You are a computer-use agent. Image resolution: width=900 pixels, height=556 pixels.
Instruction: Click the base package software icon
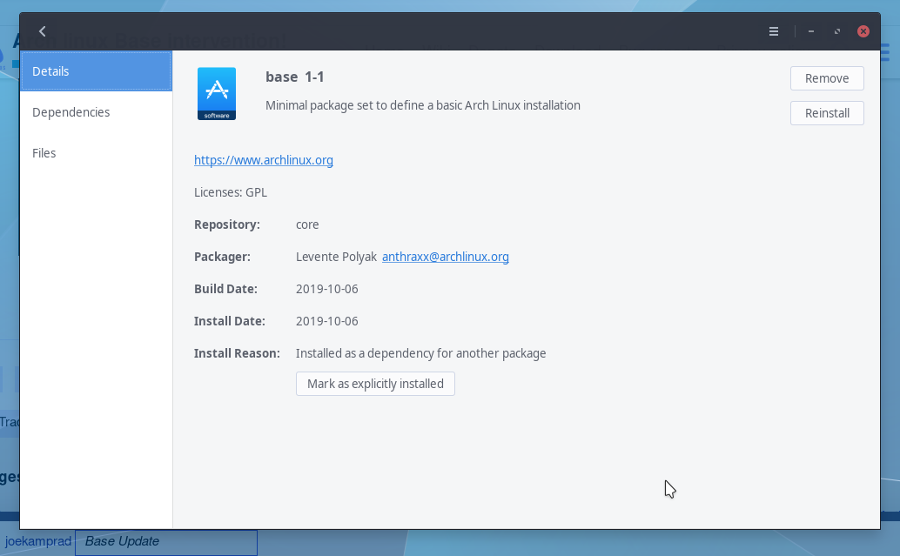[x=217, y=93]
